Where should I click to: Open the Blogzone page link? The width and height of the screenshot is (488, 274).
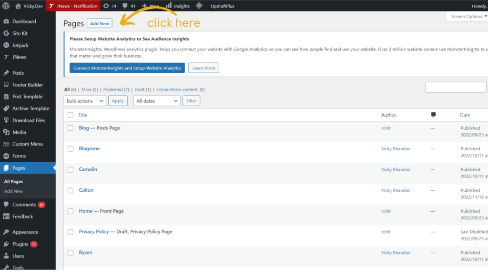coord(89,148)
